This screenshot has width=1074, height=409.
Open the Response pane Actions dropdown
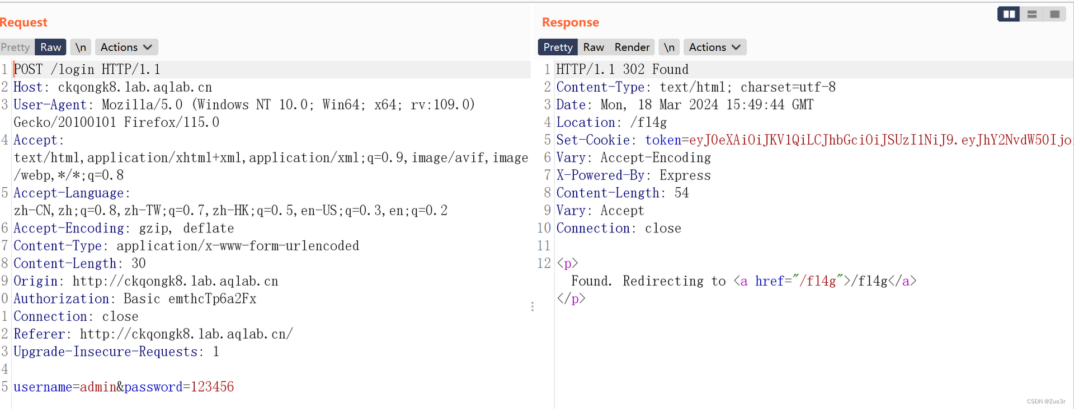[715, 47]
